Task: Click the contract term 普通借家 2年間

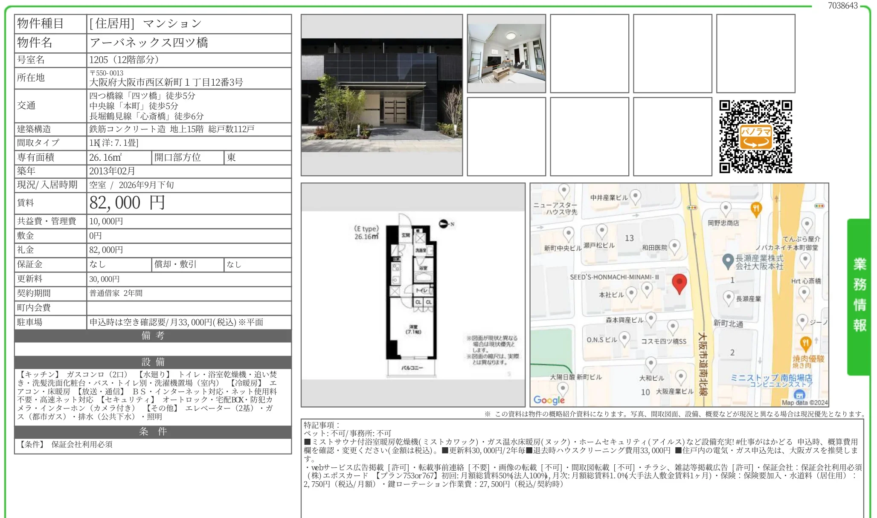Action: (x=116, y=293)
